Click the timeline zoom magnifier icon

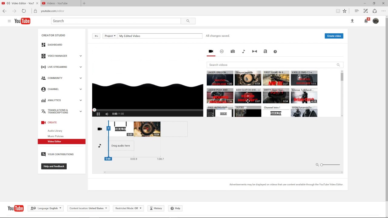pyautogui.click(x=317, y=165)
